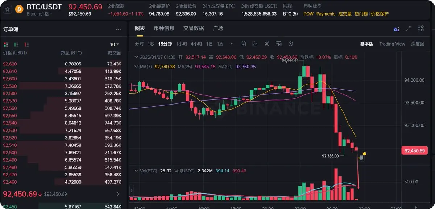Click ask price 92,500 in order book
435x209 pixels.
[10, 153]
